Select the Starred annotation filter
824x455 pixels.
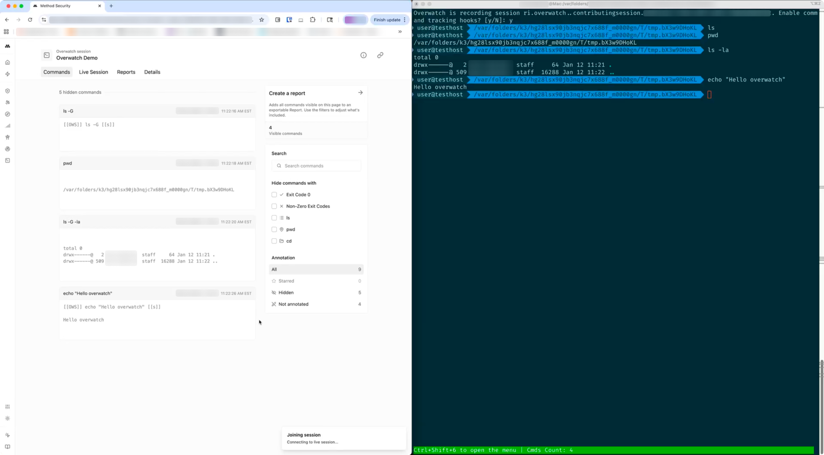pos(286,281)
